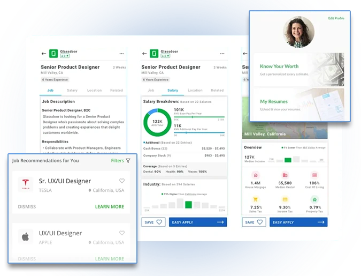Click '6 Years Experince' tag in Job screen

[55, 80]
